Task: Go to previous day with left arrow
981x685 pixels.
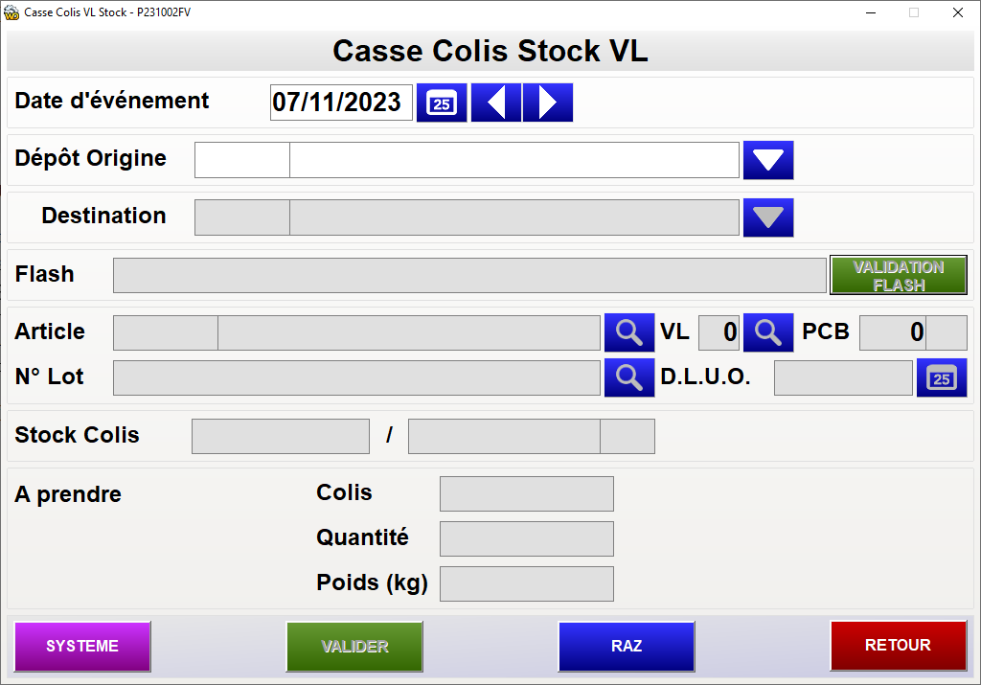Action: 495,103
